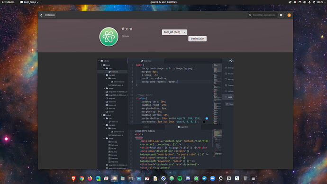Open the clock and calendar panel
Viewport: 327px width, 184px height.
pos(163,2)
